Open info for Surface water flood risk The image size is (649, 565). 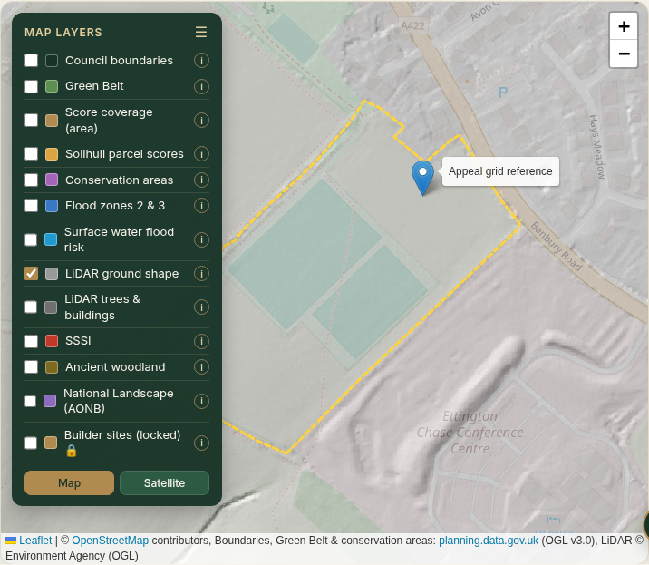(201, 239)
